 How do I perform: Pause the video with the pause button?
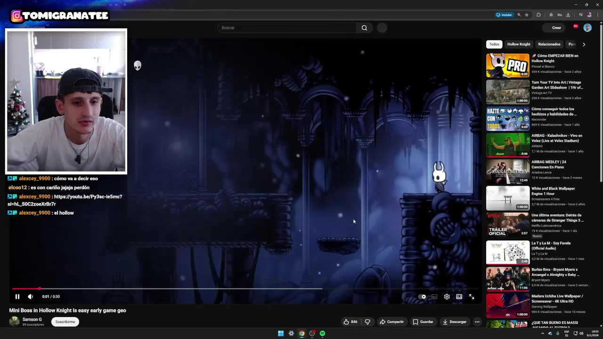pos(17,297)
